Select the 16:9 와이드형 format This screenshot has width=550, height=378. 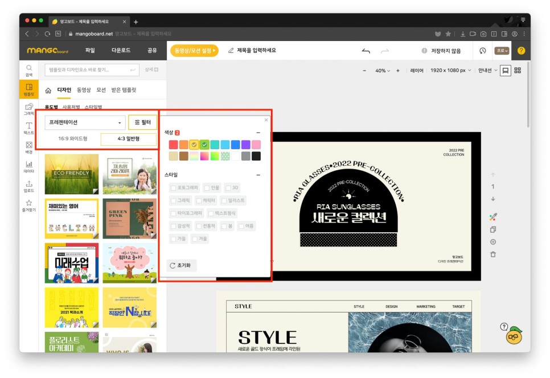(73, 138)
